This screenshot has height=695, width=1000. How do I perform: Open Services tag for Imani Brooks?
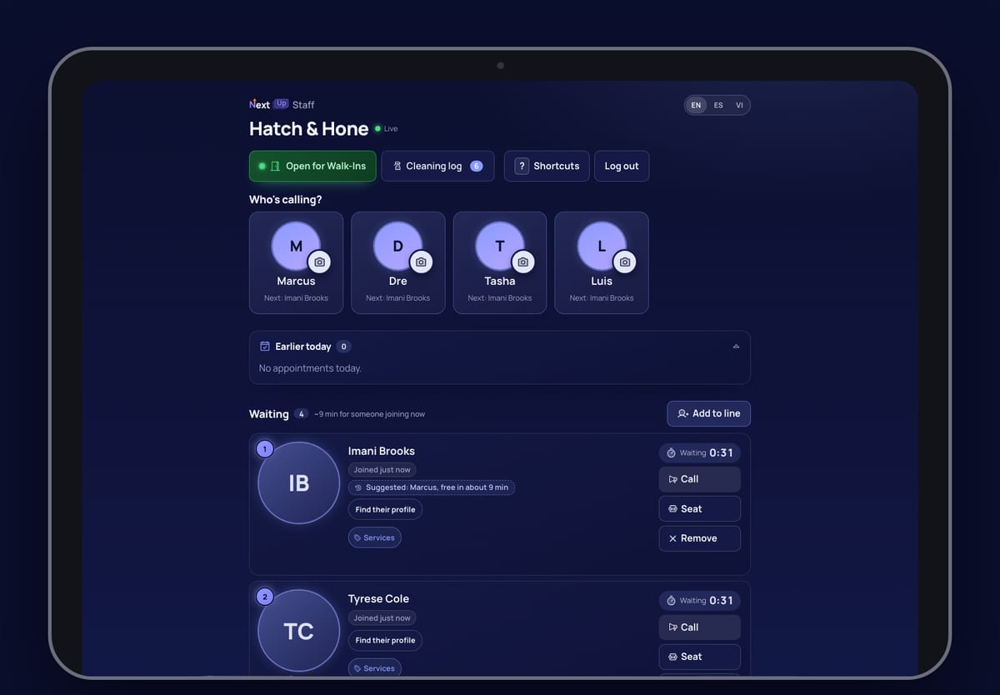[374, 537]
